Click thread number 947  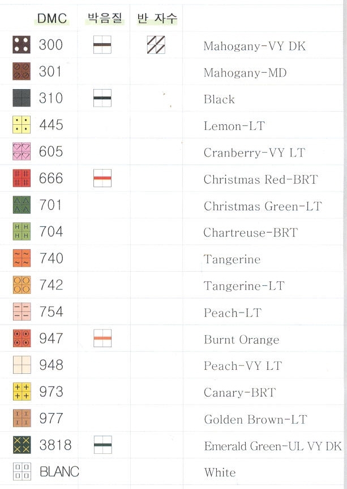pos(51,338)
